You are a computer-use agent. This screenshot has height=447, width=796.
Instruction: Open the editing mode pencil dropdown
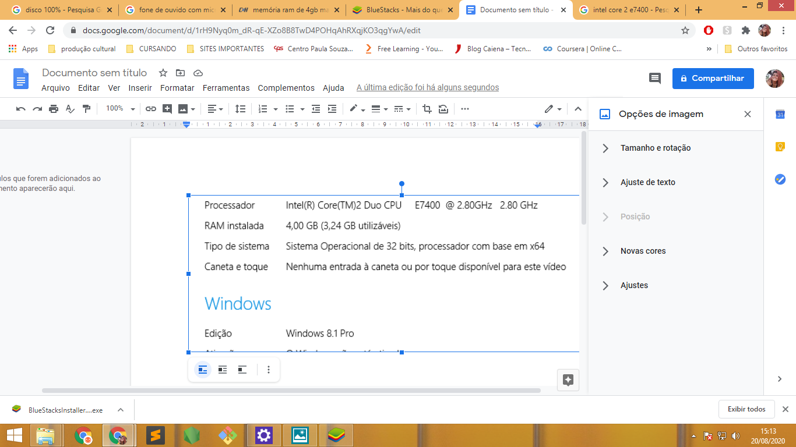coord(553,109)
